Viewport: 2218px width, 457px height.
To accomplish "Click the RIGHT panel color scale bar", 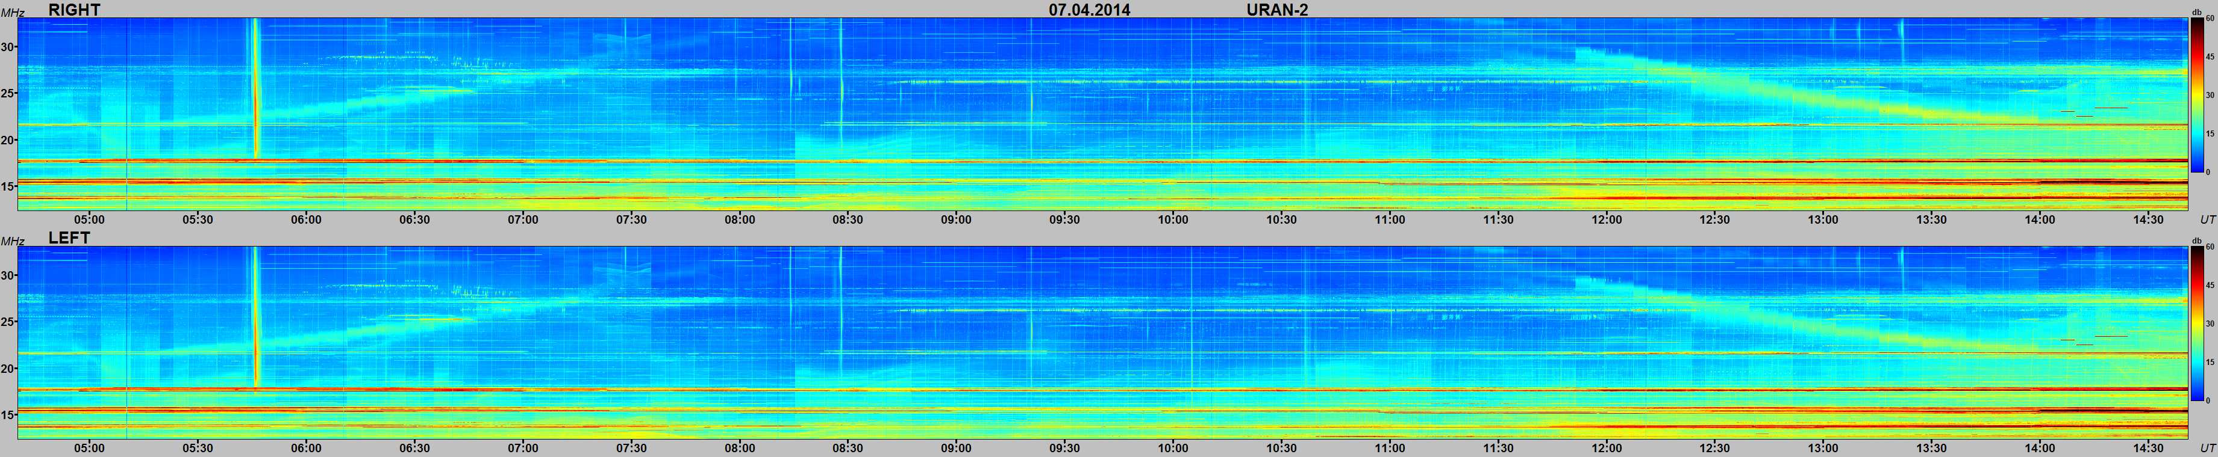I will pyautogui.click(x=2196, y=96).
